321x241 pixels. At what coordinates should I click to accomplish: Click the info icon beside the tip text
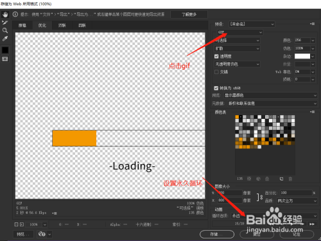coord(15,14)
